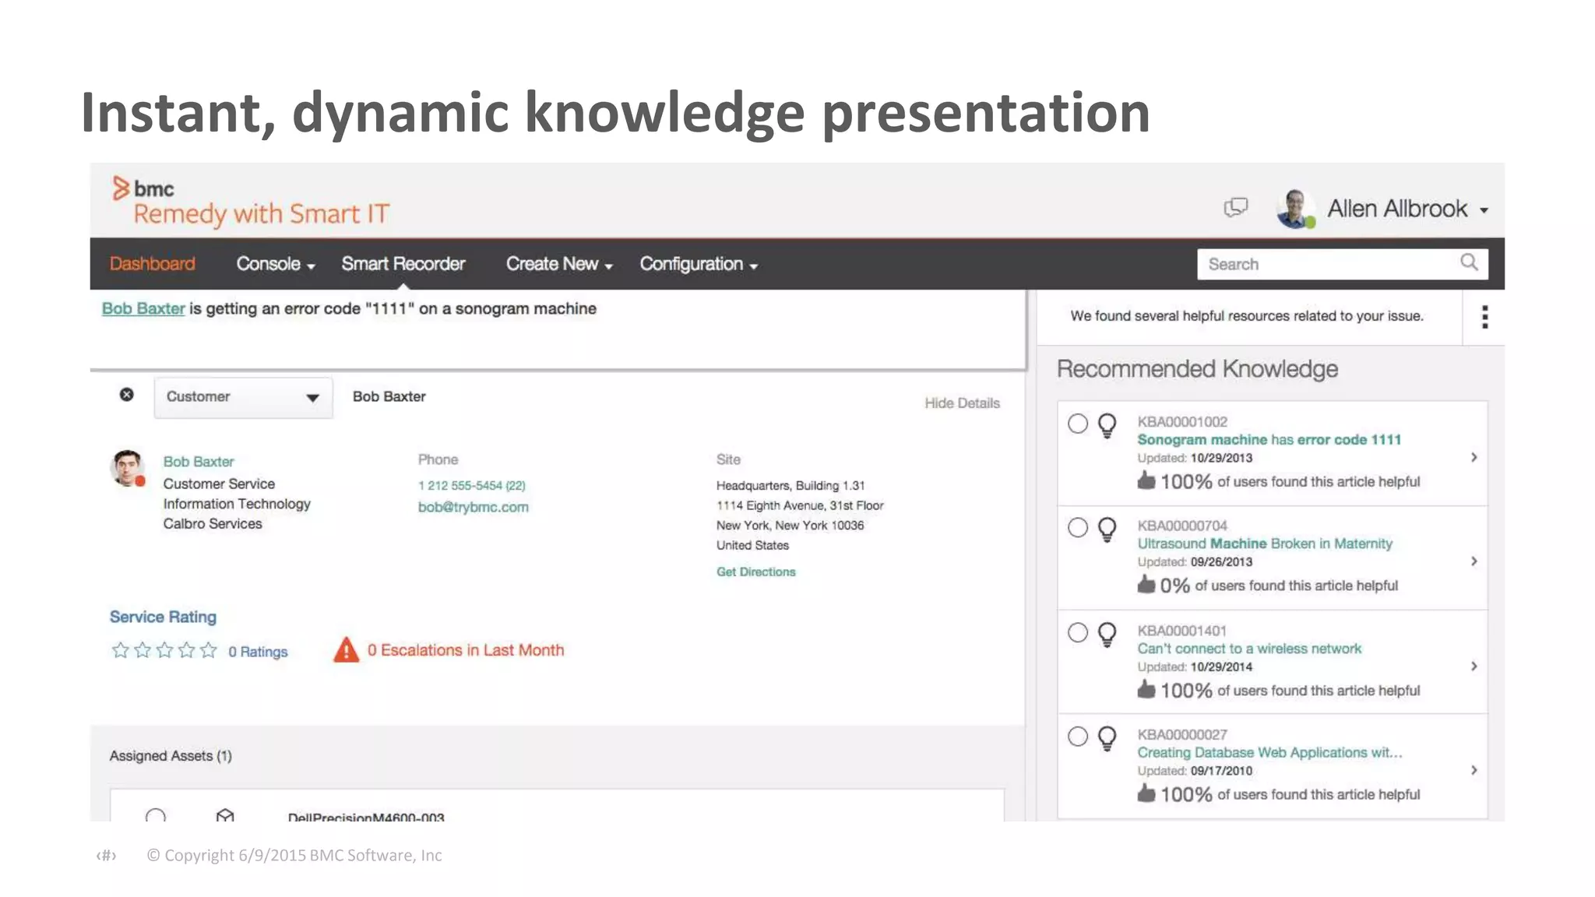Click Get Directions link

[756, 572]
